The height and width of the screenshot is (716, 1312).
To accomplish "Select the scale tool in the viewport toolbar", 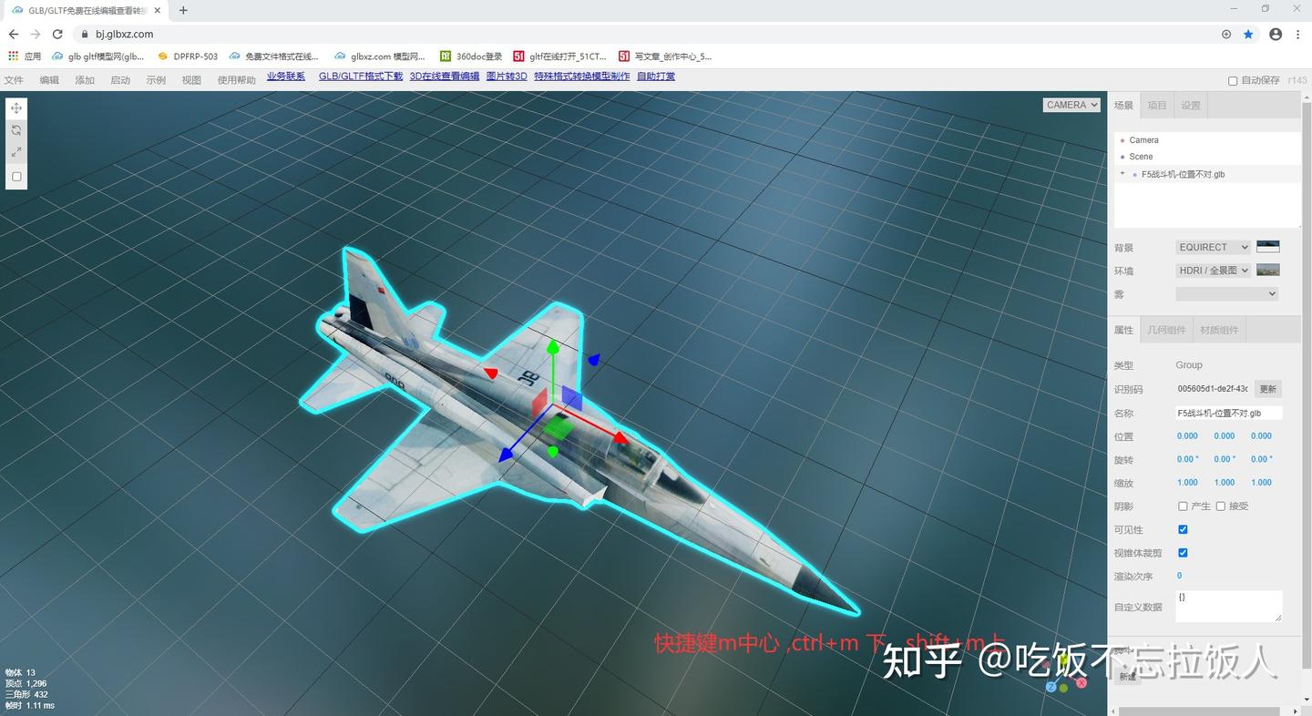I will pos(16,153).
